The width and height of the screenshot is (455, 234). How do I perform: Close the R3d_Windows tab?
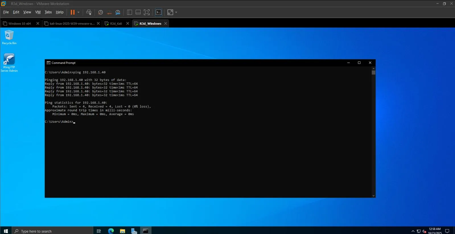(x=166, y=24)
